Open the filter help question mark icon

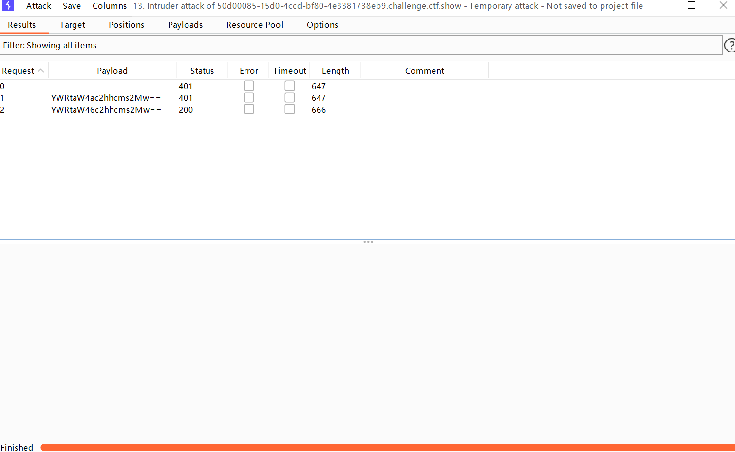[x=730, y=45]
